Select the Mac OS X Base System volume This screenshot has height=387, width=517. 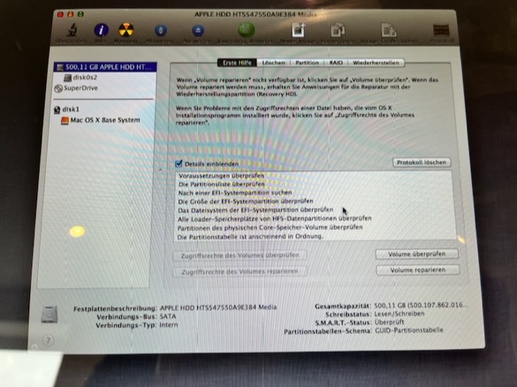click(x=101, y=120)
